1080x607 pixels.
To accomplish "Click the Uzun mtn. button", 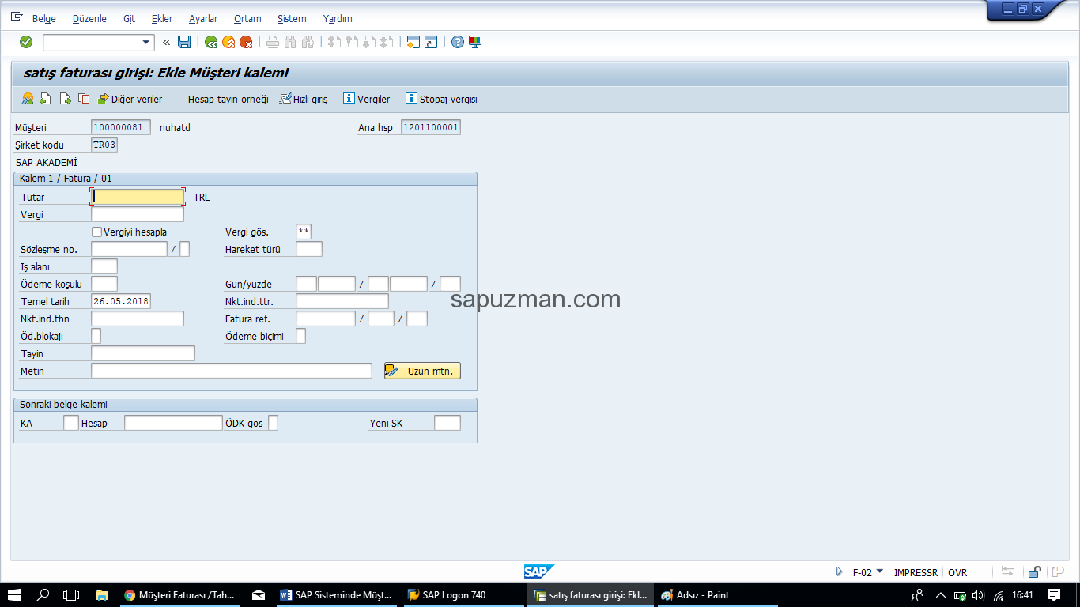I will [422, 370].
